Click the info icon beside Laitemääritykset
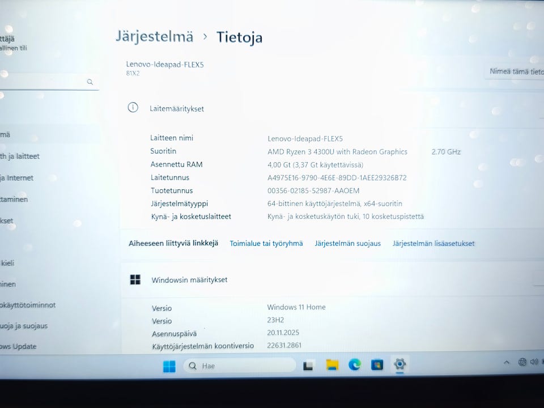The width and height of the screenshot is (544, 408). point(133,108)
